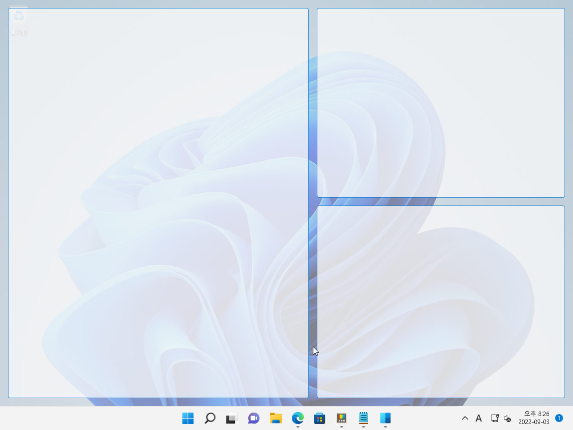The width and height of the screenshot is (573, 430).
Task: Open Task View from the taskbar
Action: pos(232,418)
